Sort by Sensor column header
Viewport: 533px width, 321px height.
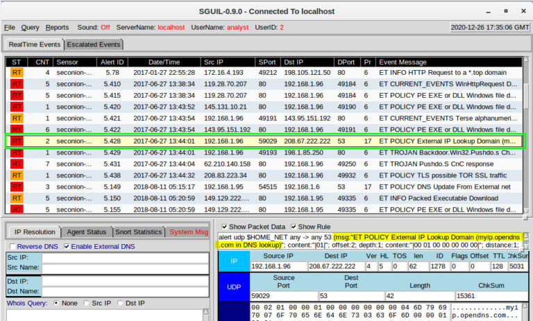click(75, 62)
